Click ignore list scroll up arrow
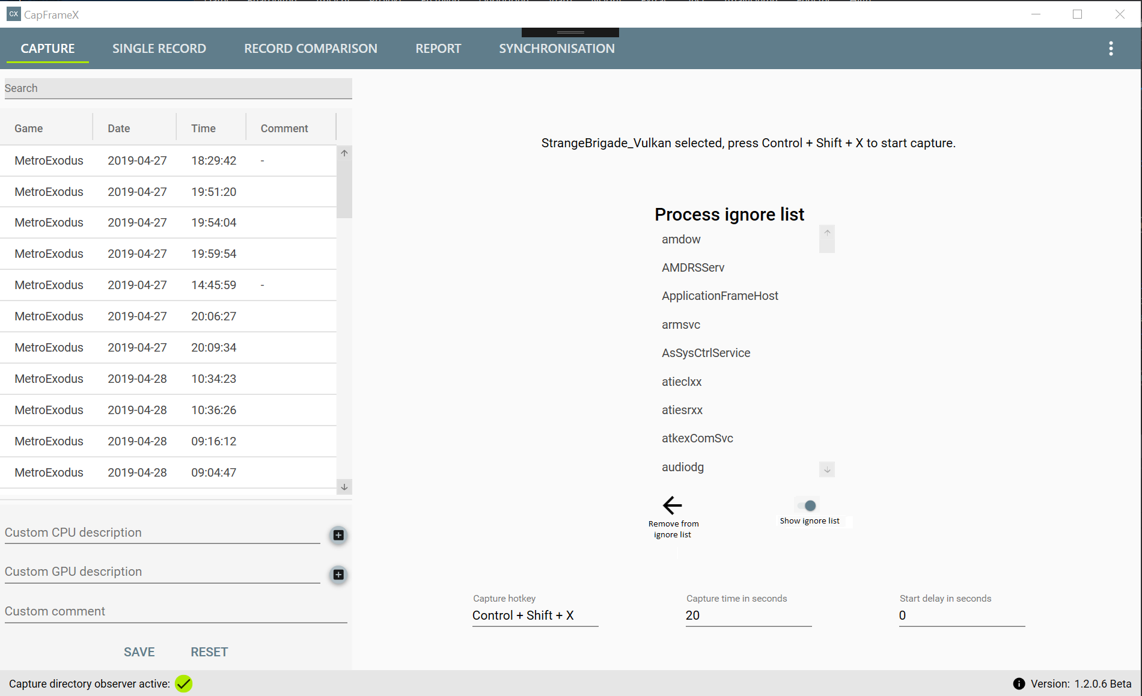1142x696 pixels. pos(827,233)
